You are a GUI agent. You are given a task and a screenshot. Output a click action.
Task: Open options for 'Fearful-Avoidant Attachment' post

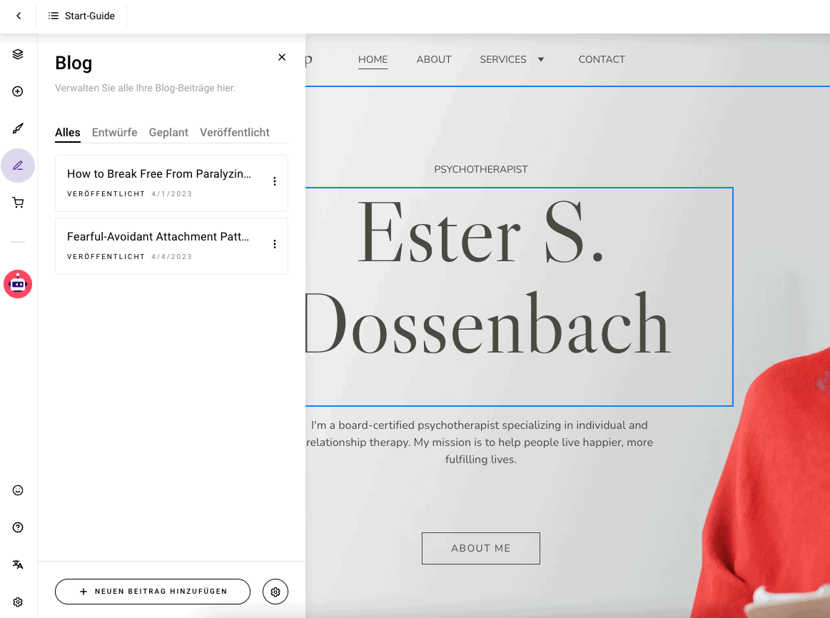[x=274, y=244]
